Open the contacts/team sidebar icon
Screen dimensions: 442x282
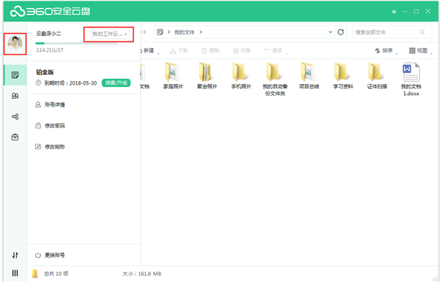[x=15, y=96]
